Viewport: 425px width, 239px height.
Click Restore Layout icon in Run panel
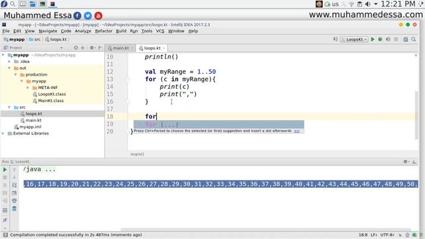(x=5, y=210)
